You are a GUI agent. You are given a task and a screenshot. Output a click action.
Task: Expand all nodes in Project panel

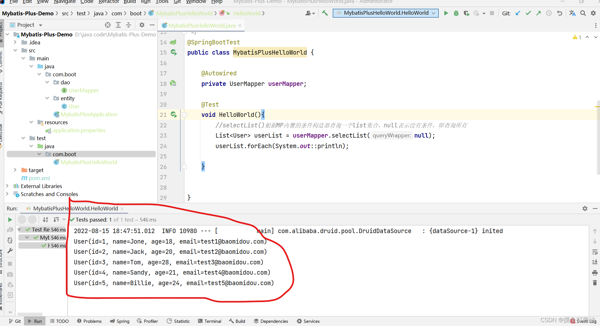click(118, 25)
